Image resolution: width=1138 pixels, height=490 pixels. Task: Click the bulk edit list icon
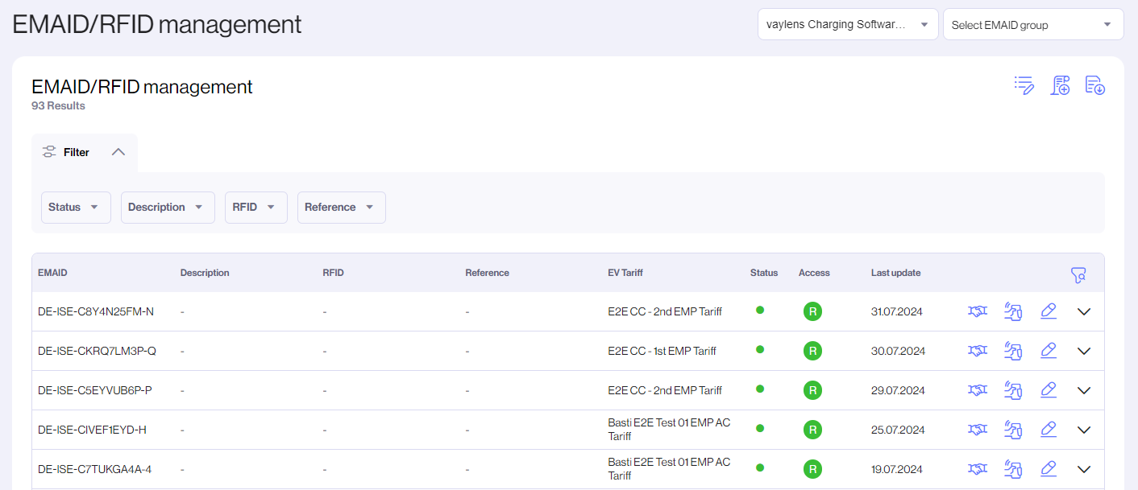point(1024,85)
